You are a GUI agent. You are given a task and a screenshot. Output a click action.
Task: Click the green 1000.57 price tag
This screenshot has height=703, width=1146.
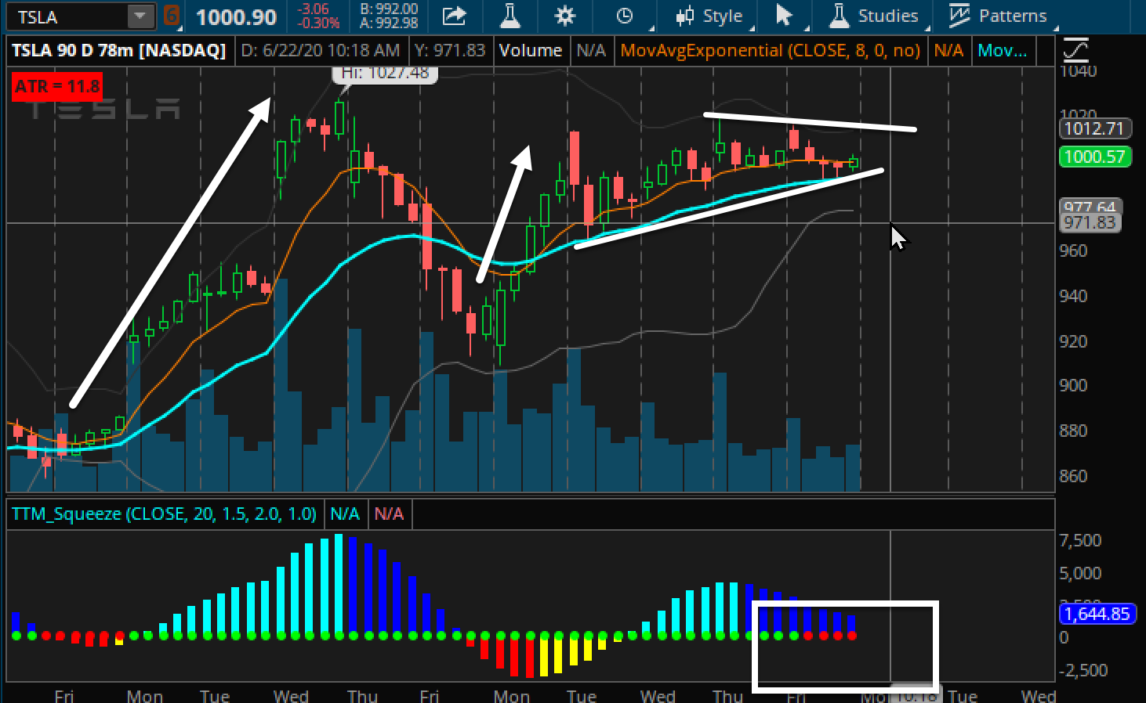[1094, 157]
